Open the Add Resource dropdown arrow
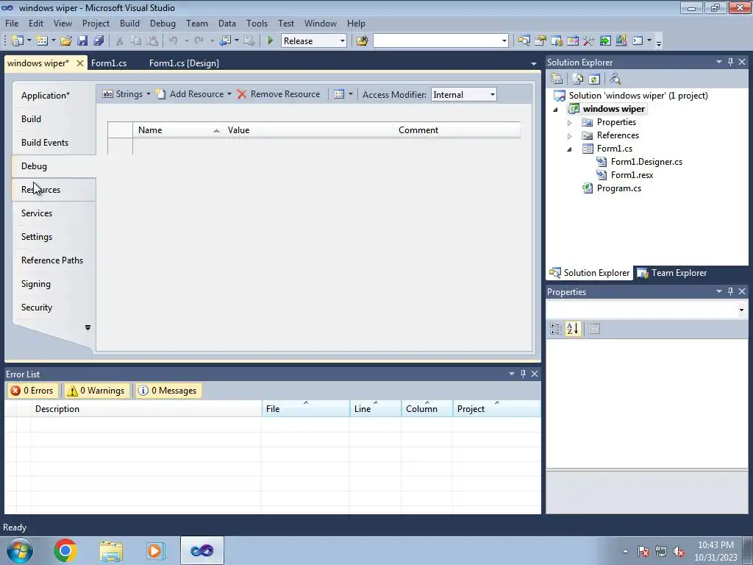 [x=229, y=94]
